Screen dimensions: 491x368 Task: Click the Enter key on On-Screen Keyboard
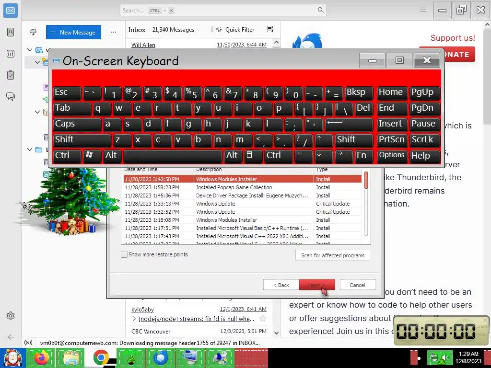pos(349,124)
